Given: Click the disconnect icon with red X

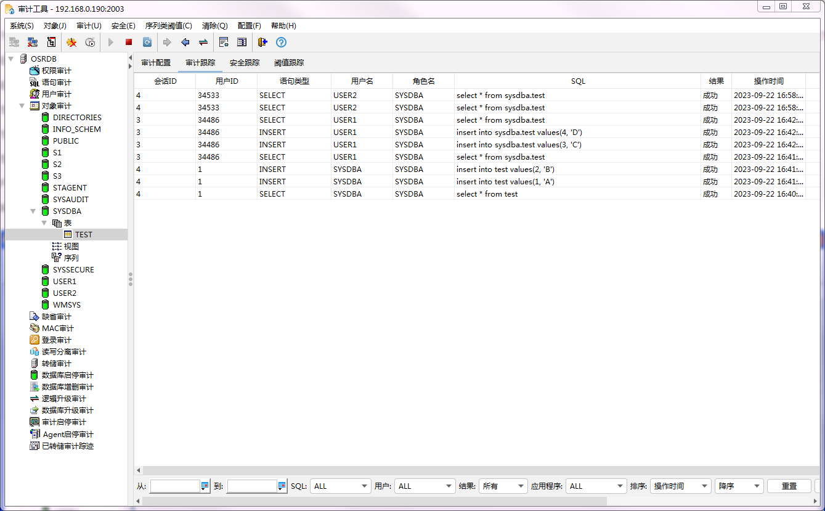Looking at the screenshot, I should click(x=33, y=43).
